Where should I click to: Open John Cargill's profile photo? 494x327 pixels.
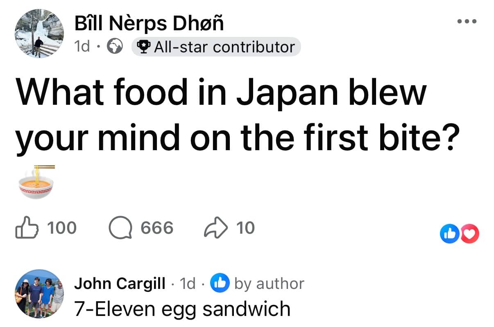coord(39,293)
